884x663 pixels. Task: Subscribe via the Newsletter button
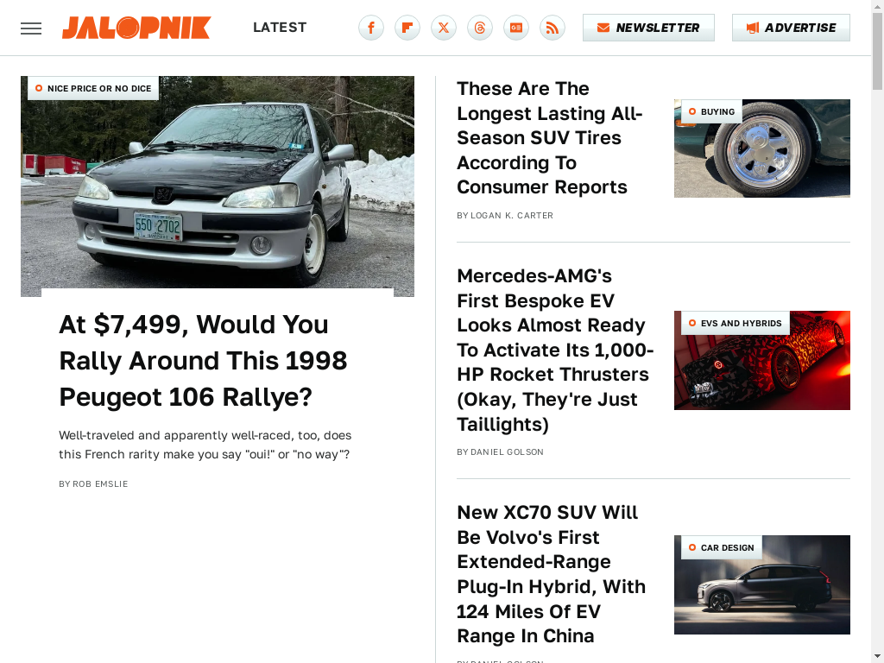tap(648, 28)
